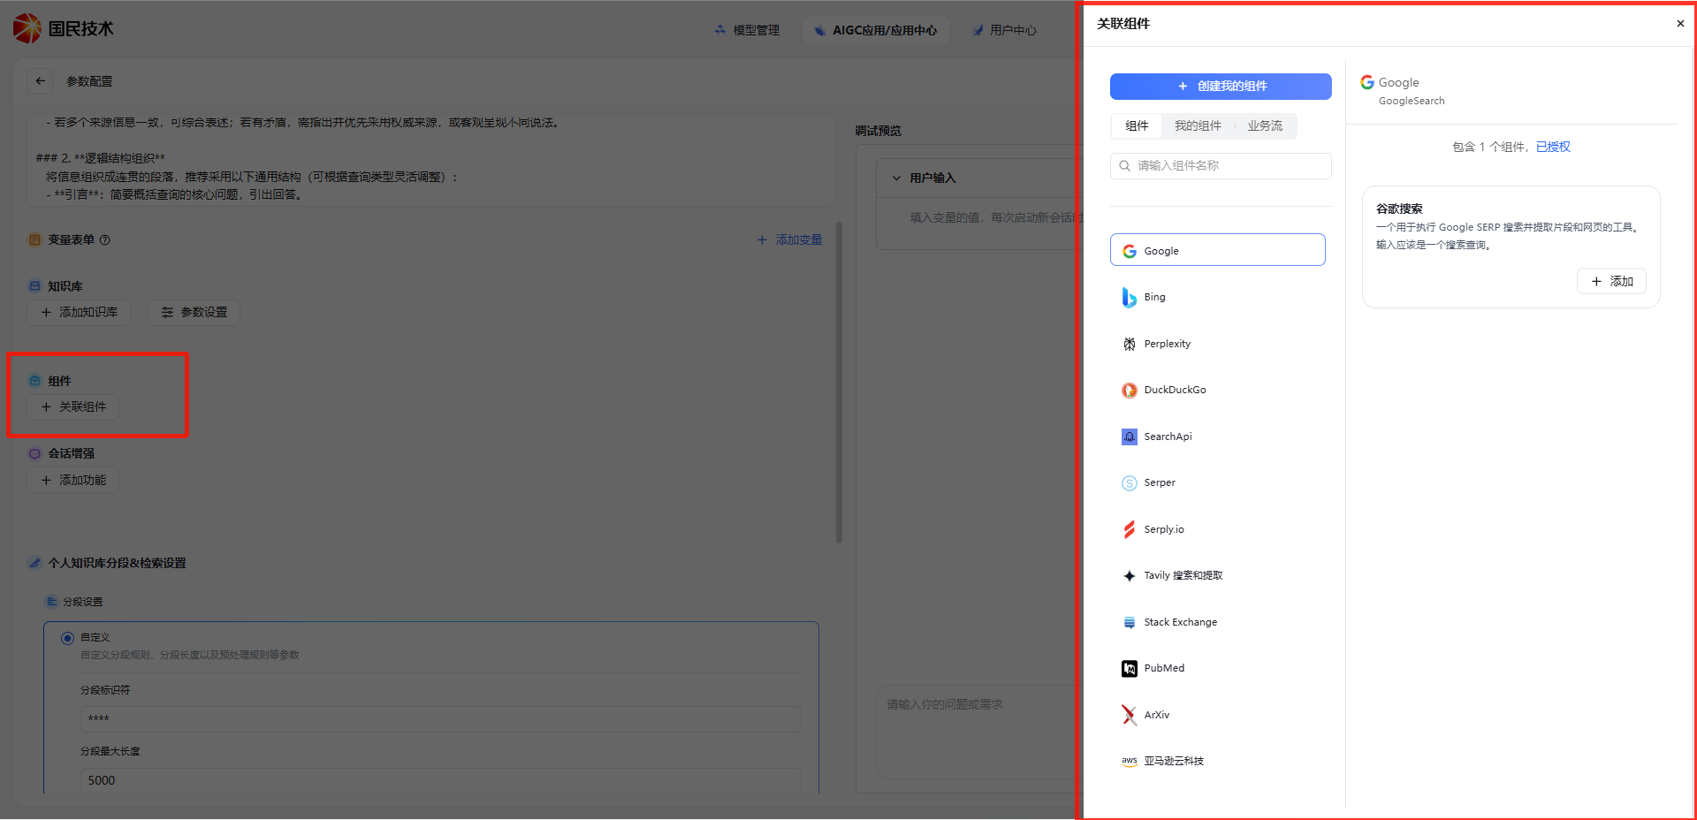Click the 分段标识符 input field
Viewport: 1697px width, 820px height.
point(441,719)
